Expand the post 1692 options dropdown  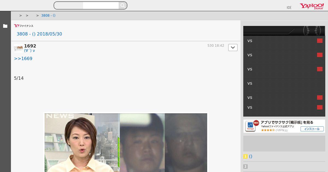pyautogui.click(x=233, y=48)
